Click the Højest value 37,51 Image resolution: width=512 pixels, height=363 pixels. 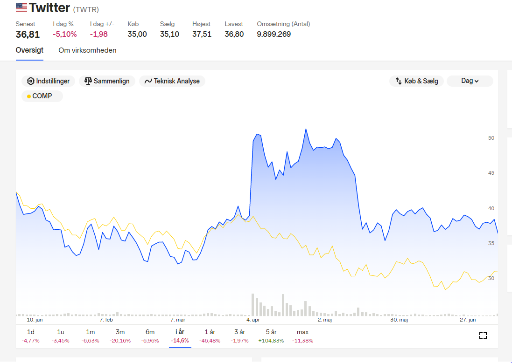point(202,34)
